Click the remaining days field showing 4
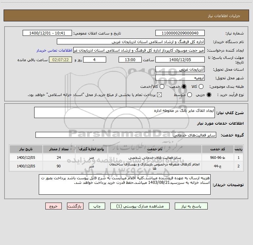 [95, 60]
